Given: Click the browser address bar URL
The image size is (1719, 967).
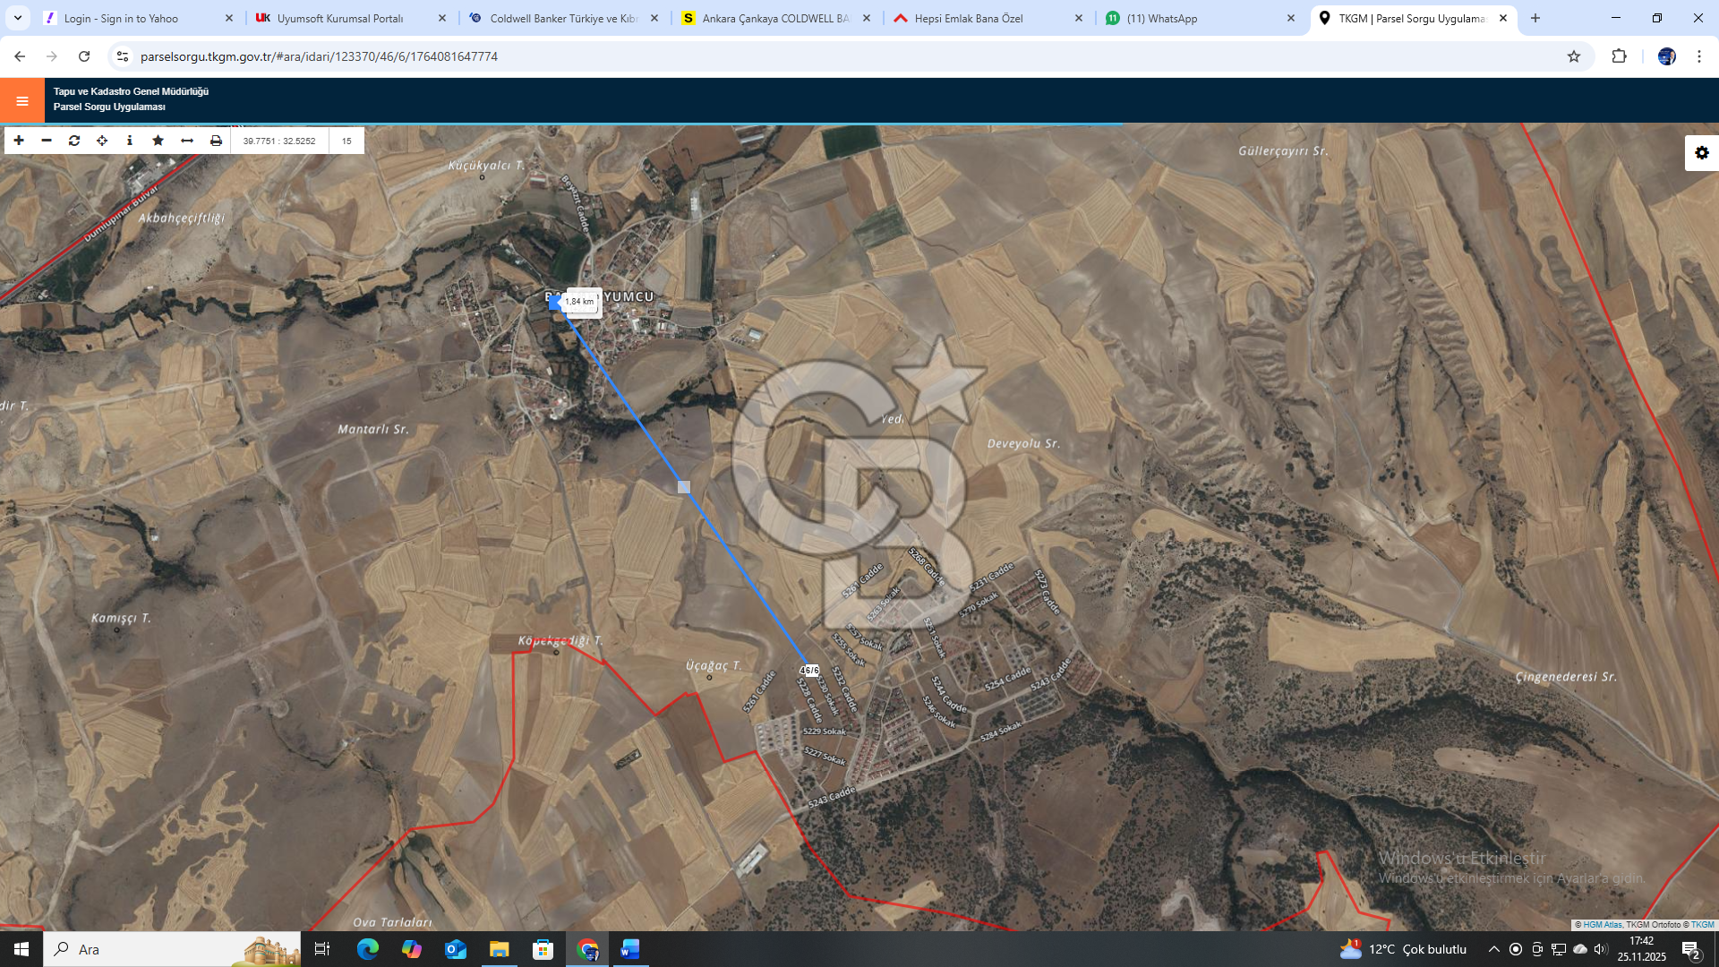Looking at the screenshot, I should [x=319, y=56].
